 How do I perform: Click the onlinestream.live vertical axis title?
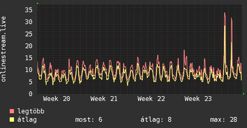coord(3,49)
